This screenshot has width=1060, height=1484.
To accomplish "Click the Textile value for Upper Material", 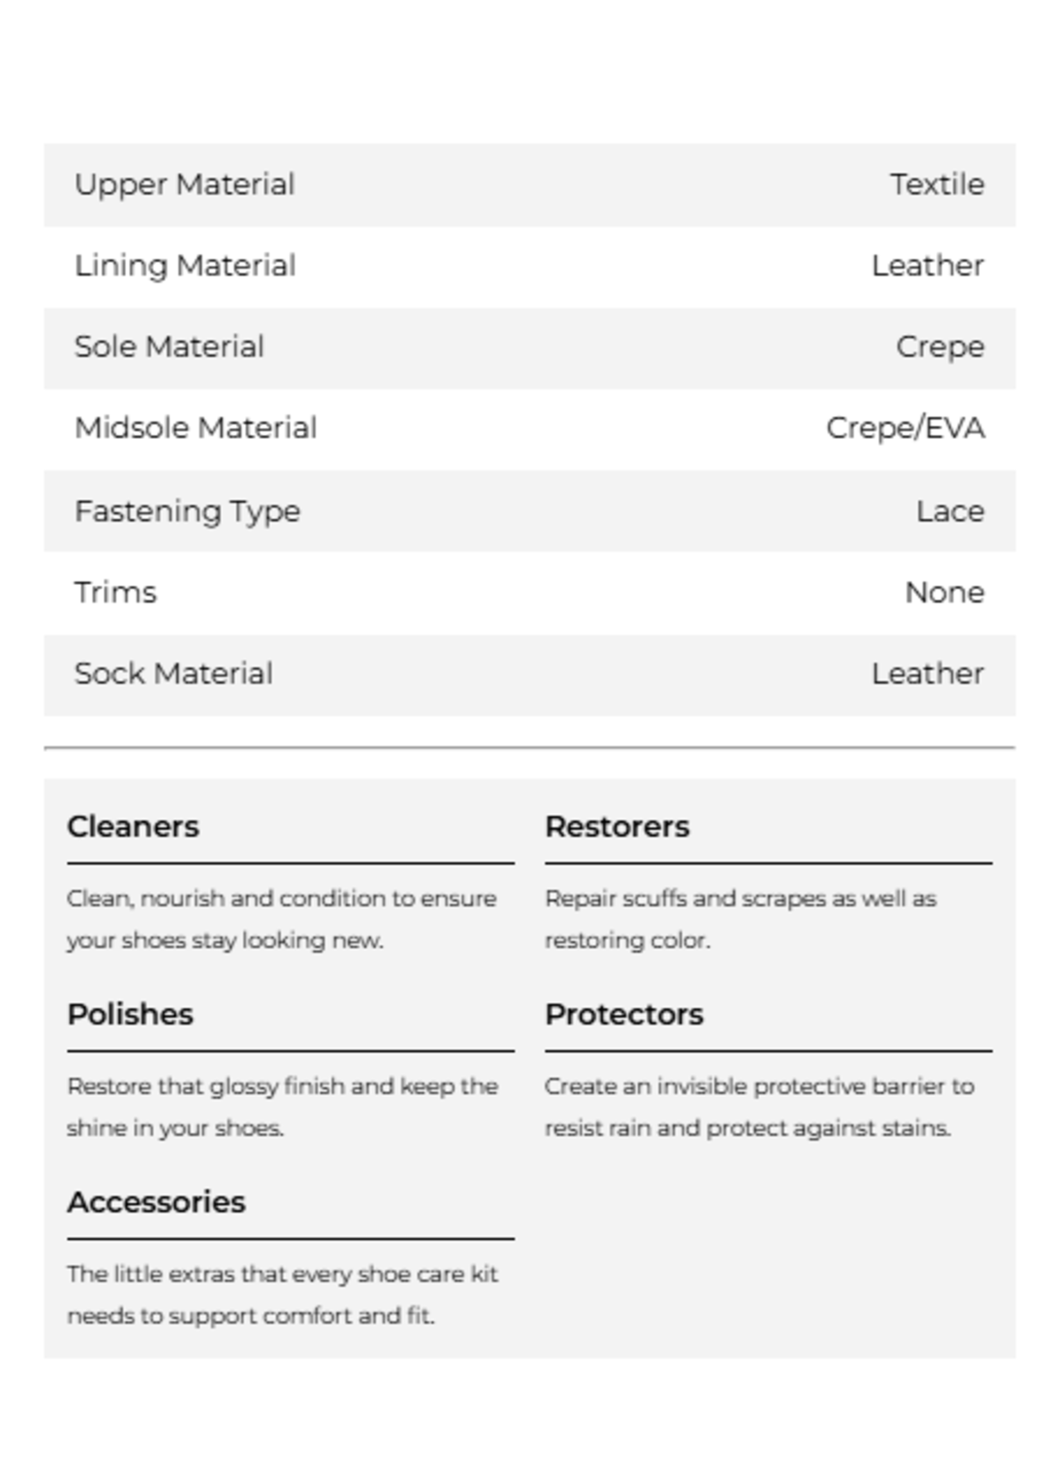I will point(937,185).
